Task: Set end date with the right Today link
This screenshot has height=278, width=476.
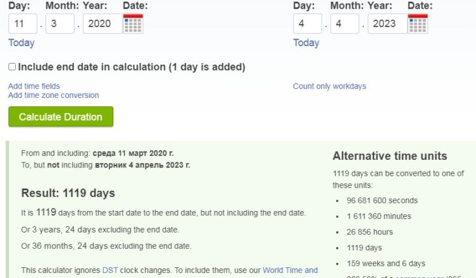Action: click(306, 43)
